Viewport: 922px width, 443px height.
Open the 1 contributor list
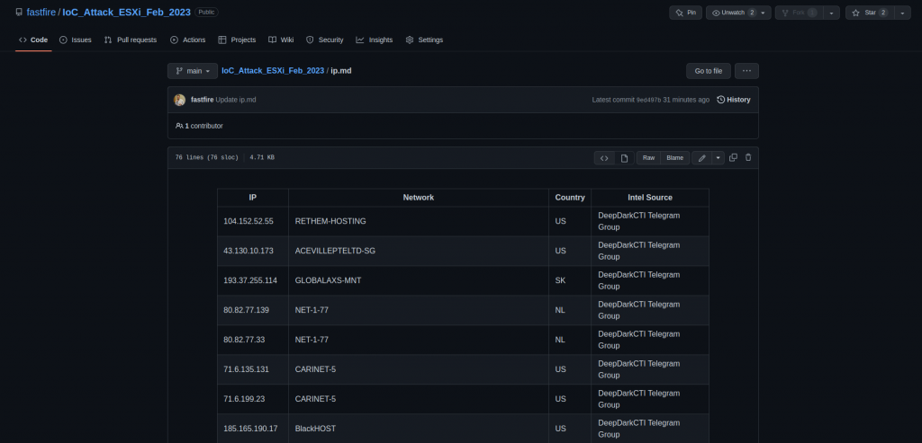tap(199, 126)
